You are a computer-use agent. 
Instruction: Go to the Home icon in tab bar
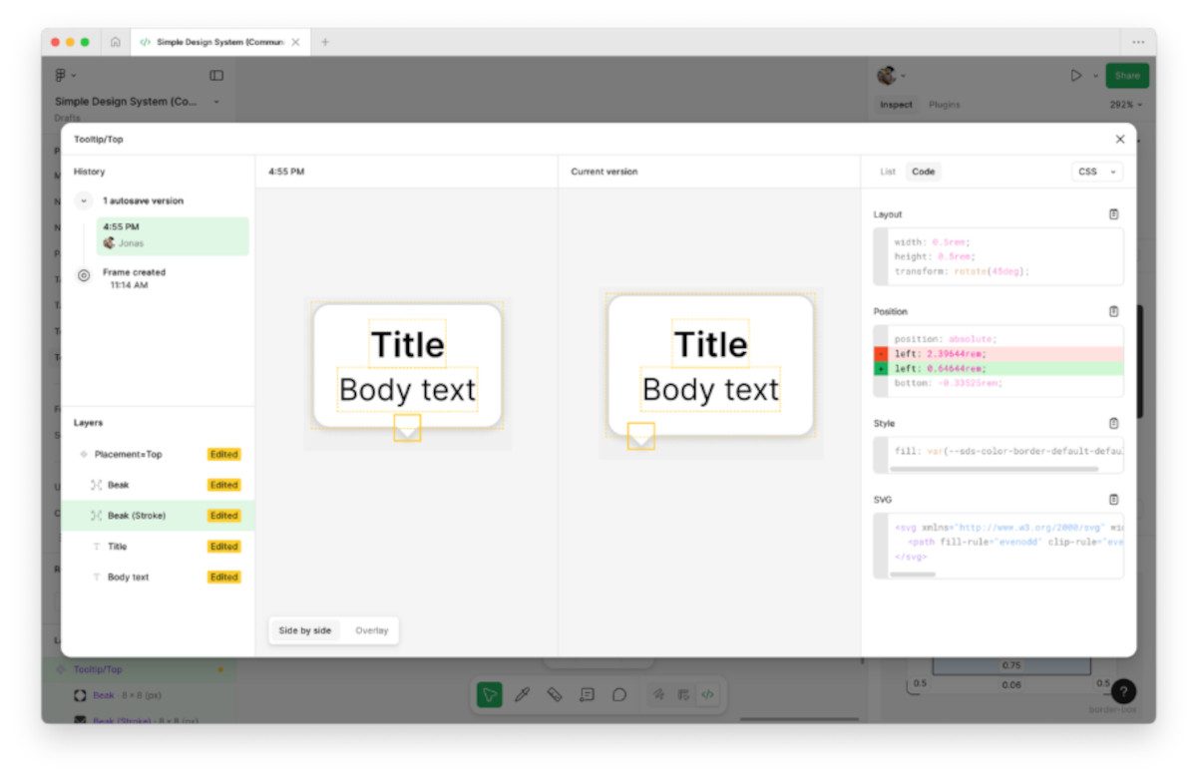[x=116, y=42]
